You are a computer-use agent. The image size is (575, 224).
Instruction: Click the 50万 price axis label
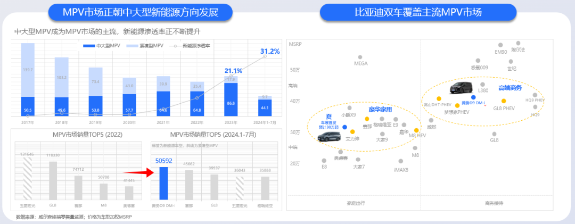(295, 70)
